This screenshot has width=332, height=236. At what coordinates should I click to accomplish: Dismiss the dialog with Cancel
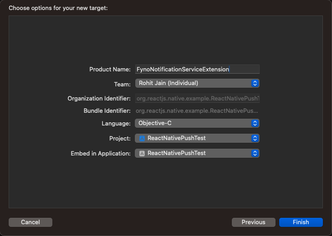[x=31, y=222]
